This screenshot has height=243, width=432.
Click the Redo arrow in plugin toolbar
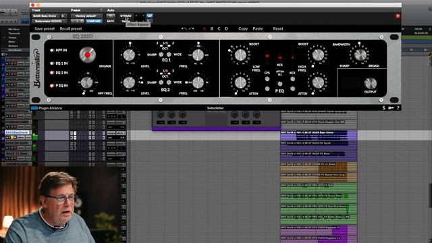point(191,28)
